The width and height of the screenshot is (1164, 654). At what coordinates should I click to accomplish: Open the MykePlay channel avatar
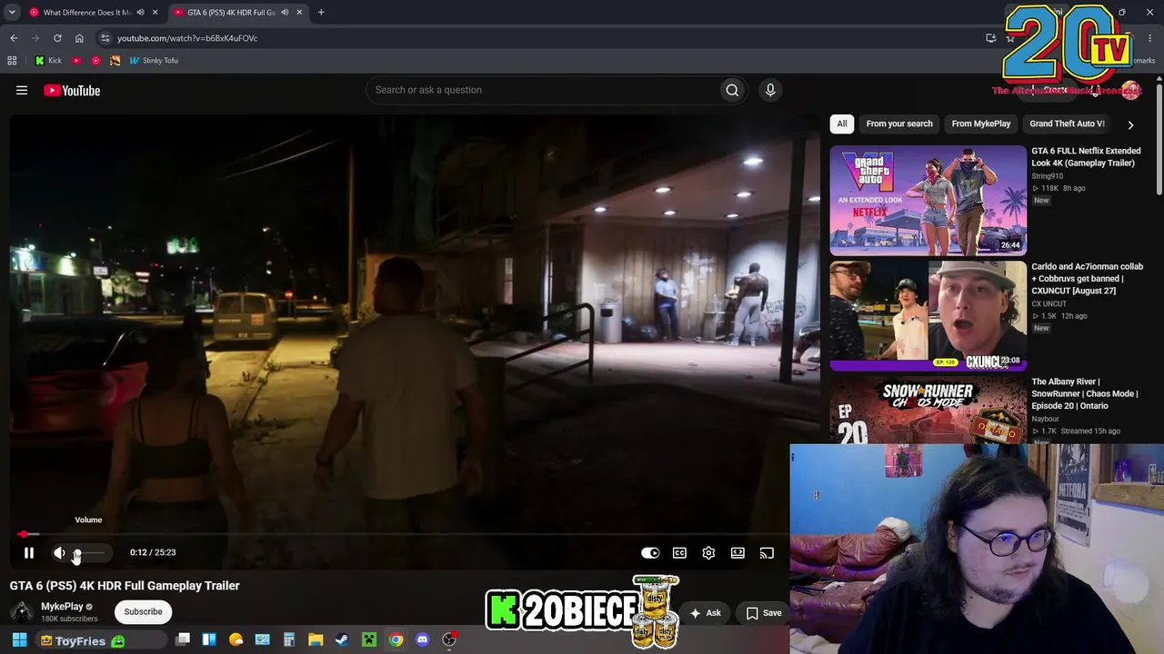pos(22,611)
